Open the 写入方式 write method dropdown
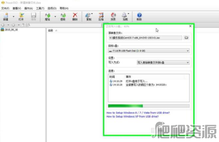The width and height of the screenshot is (219, 142). click(x=163, y=63)
